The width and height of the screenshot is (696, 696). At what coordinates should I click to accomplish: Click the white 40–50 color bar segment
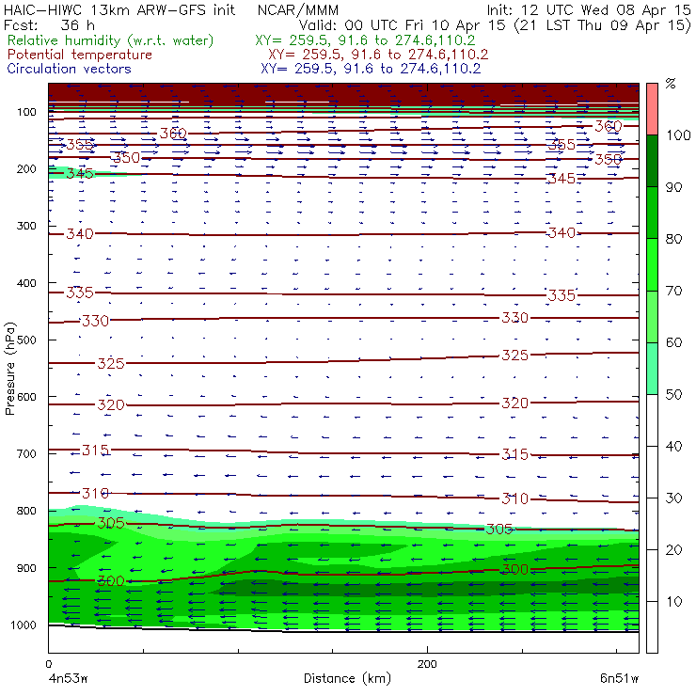[652, 419]
